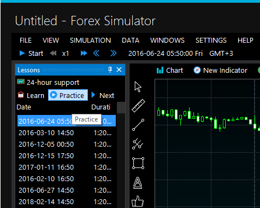Pin the Lessons panel

pyautogui.click(x=110, y=70)
